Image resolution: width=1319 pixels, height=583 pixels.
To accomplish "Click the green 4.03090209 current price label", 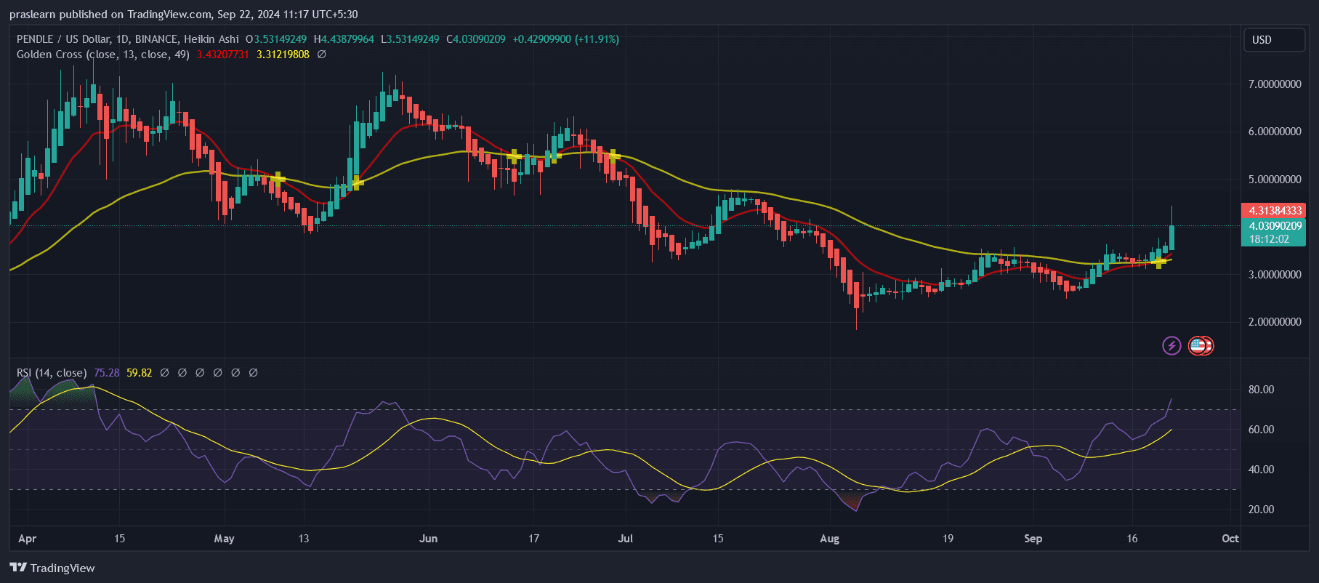I will pos(1273,226).
